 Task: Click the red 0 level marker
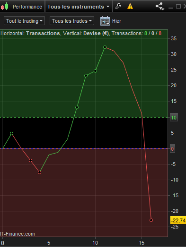pyautogui.click(x=172, y=148)
